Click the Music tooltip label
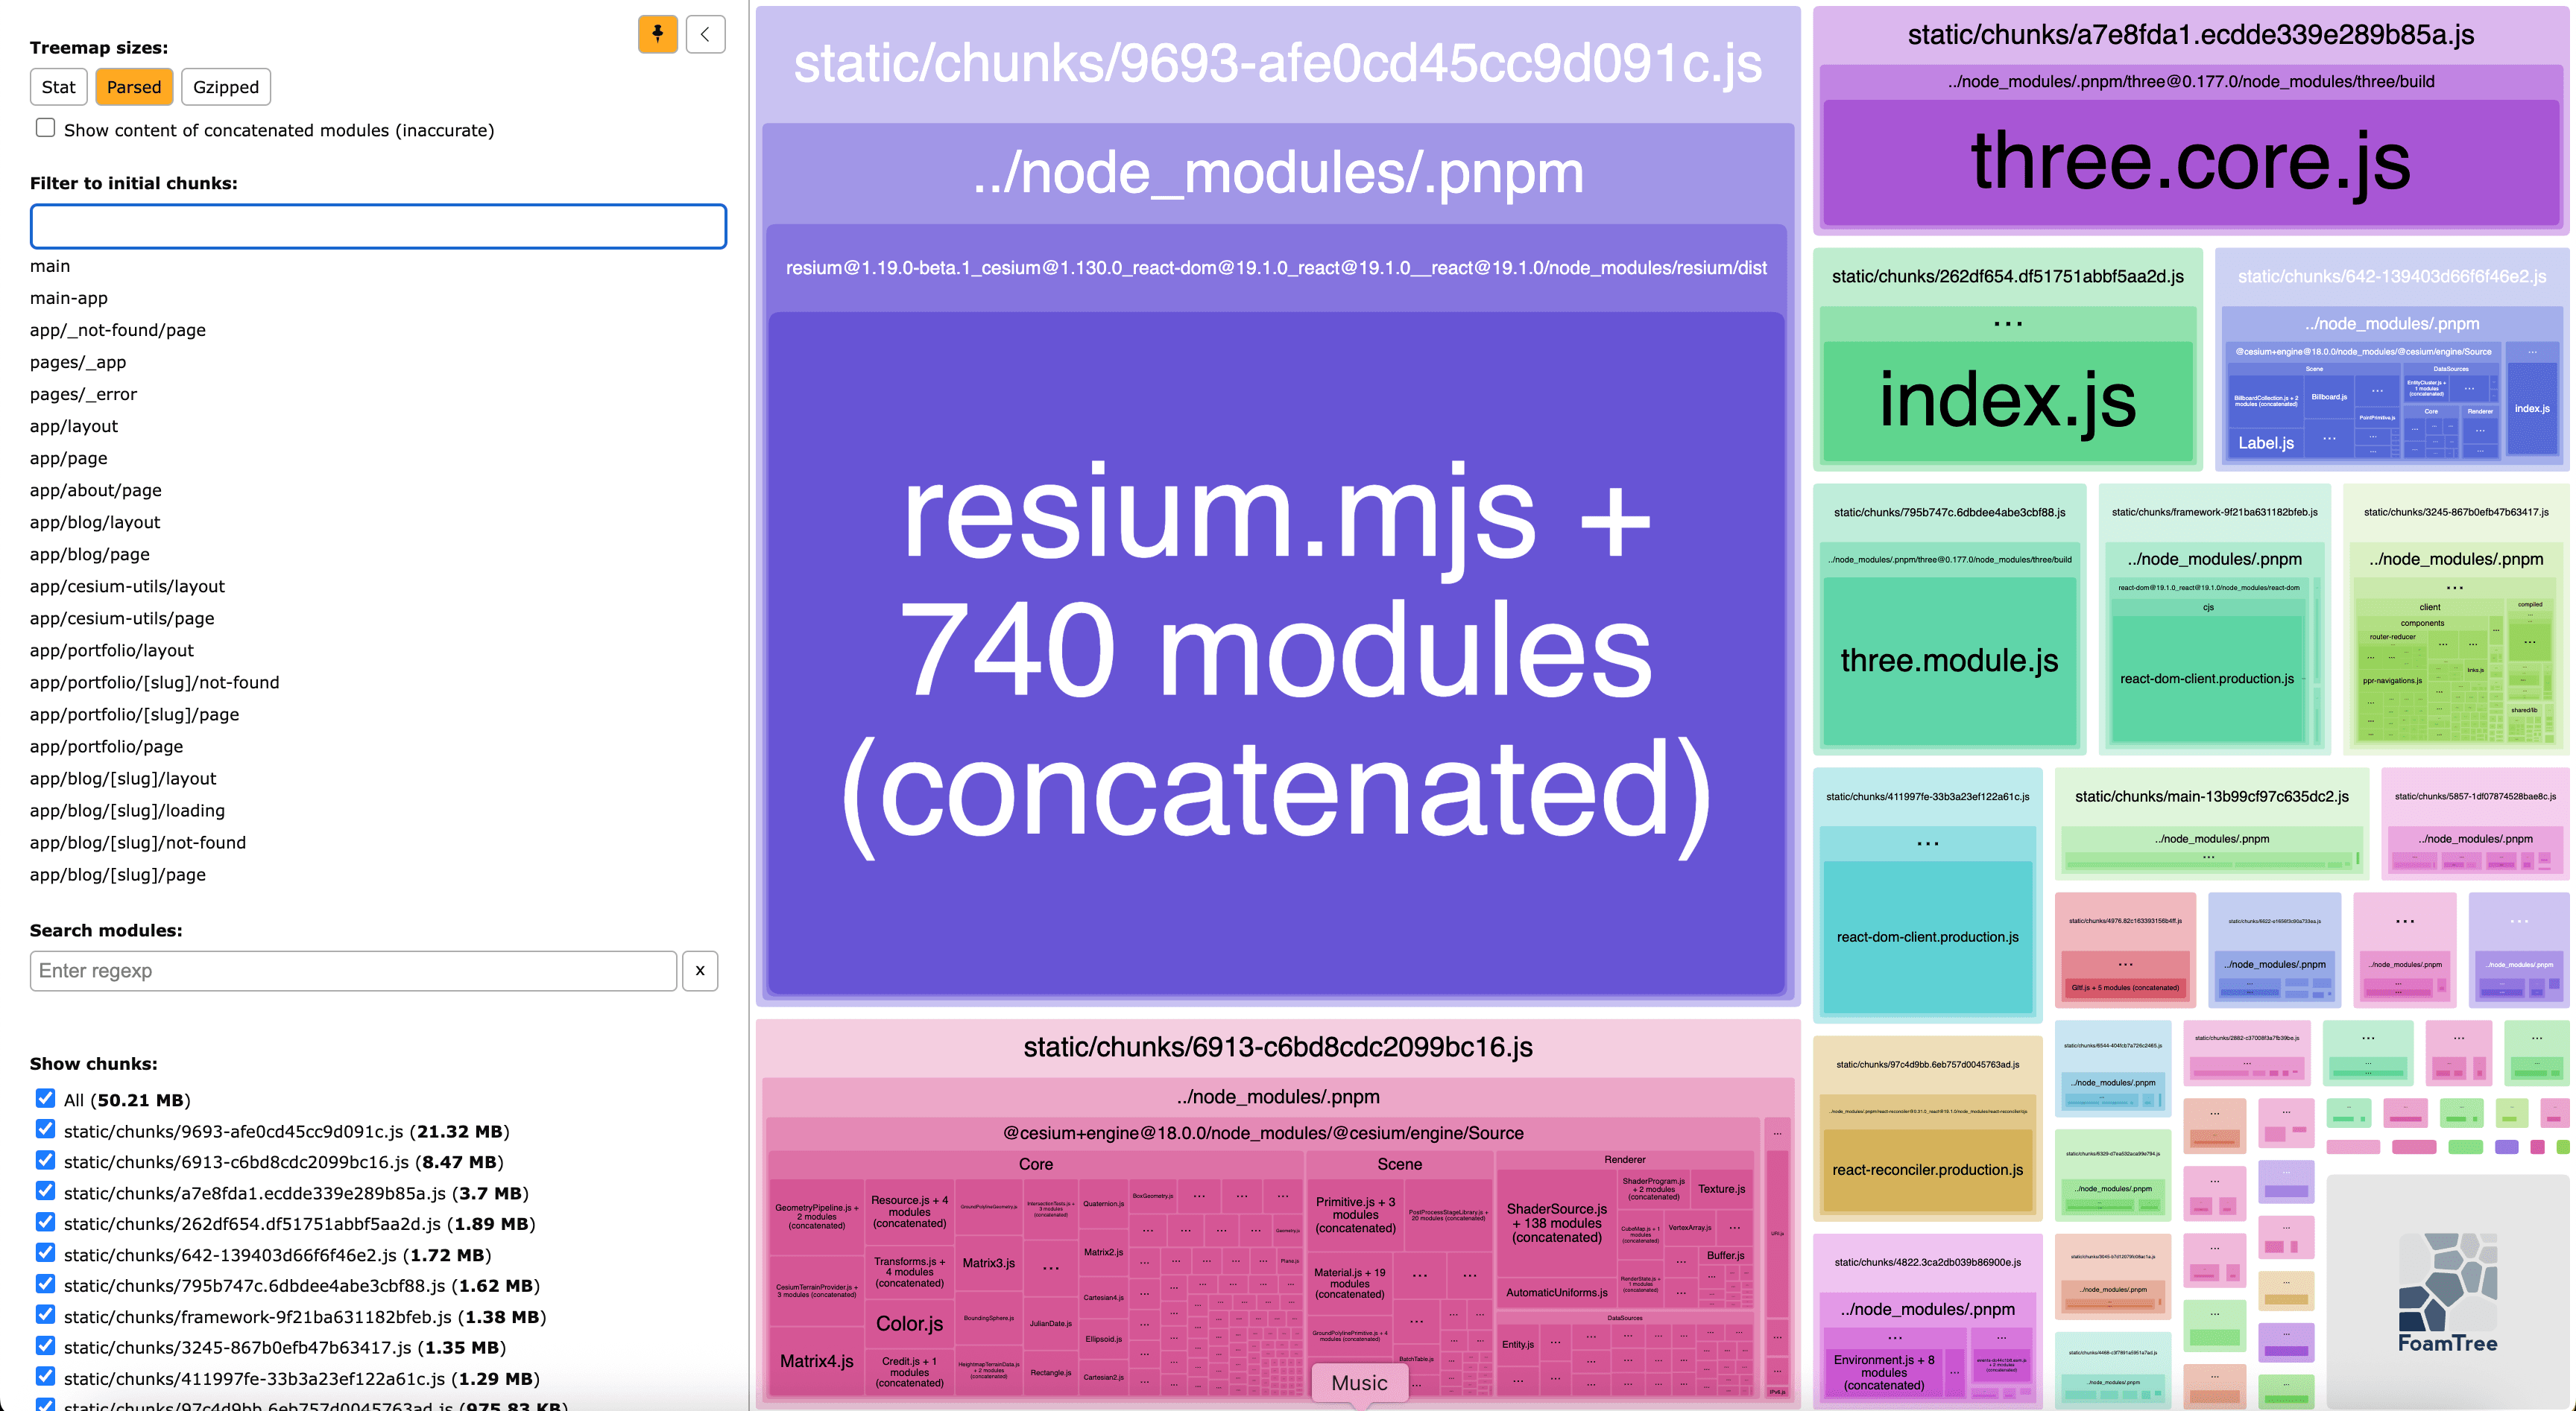Viewport: 2576px width, 1411px height. 1359,1382
